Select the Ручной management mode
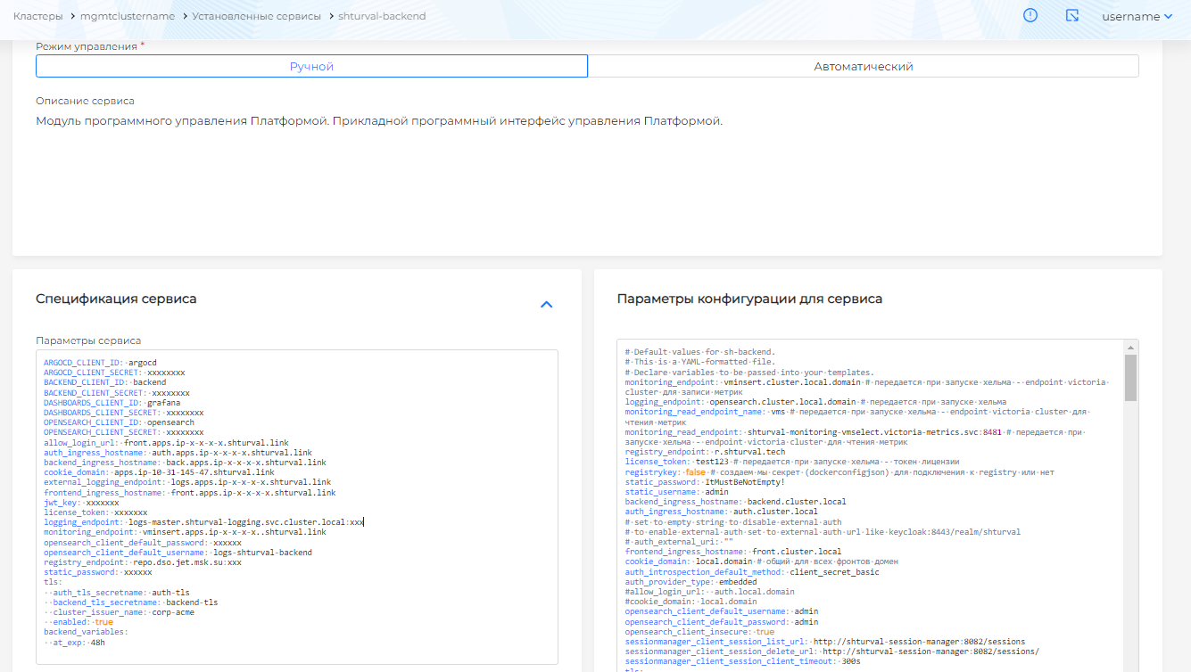The width and height of the screenshot is (1191, 672). point(311,67)
